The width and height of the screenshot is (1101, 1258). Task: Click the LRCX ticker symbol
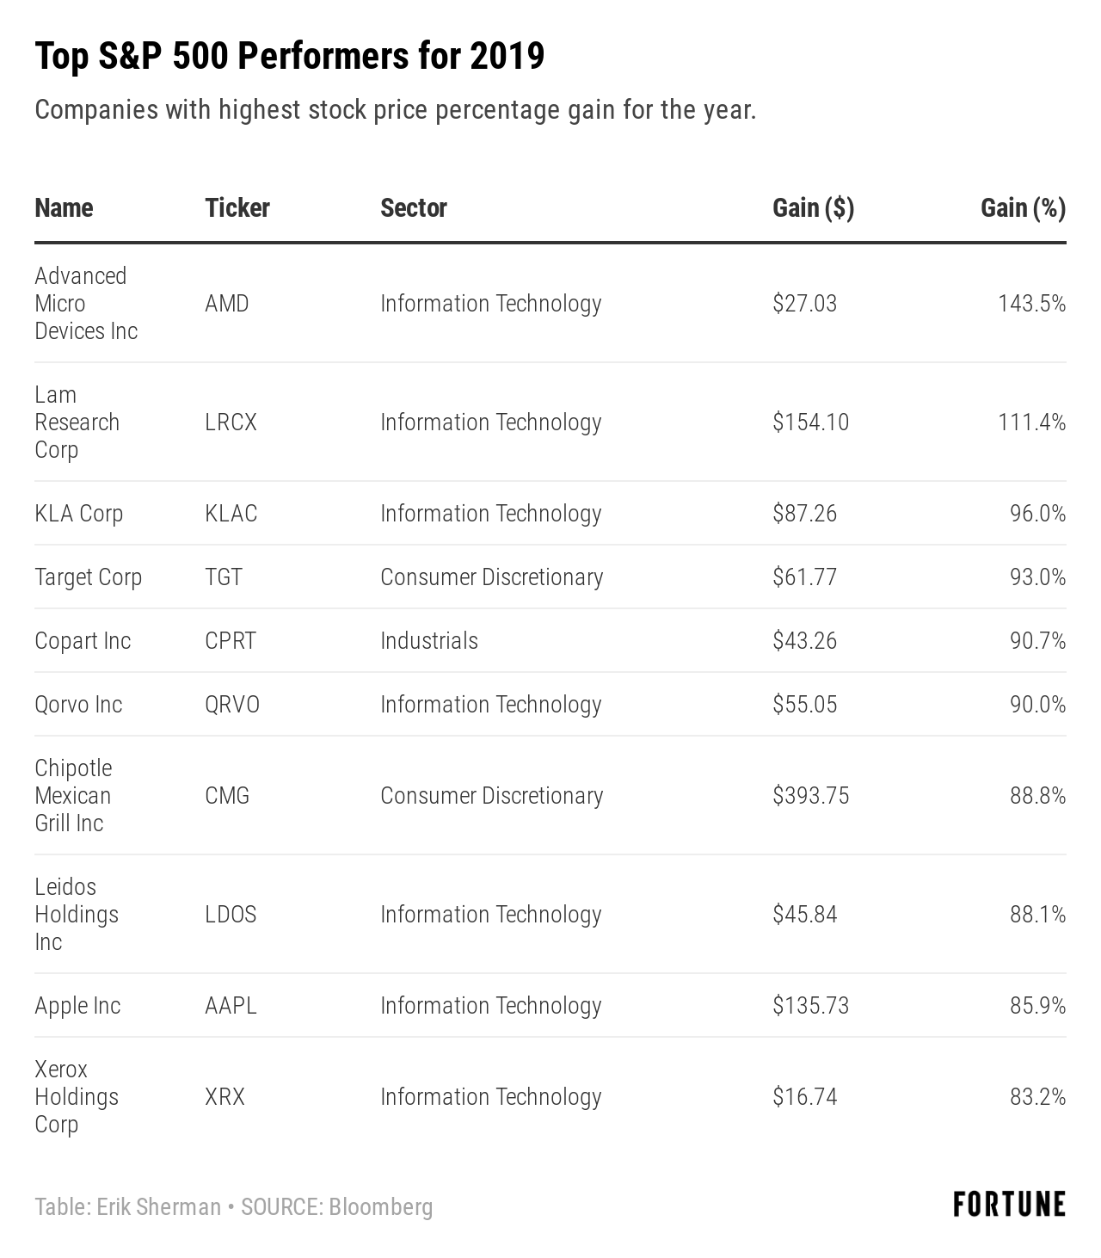point(231,422)
